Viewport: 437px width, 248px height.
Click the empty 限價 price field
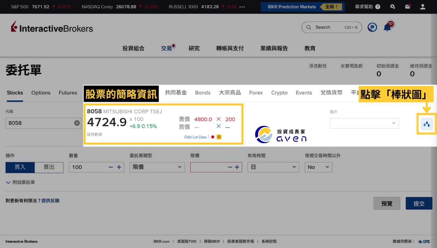click(x=216, y=167)
